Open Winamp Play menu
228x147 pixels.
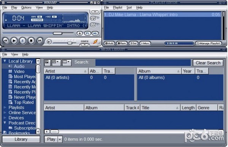coord(14,8)
